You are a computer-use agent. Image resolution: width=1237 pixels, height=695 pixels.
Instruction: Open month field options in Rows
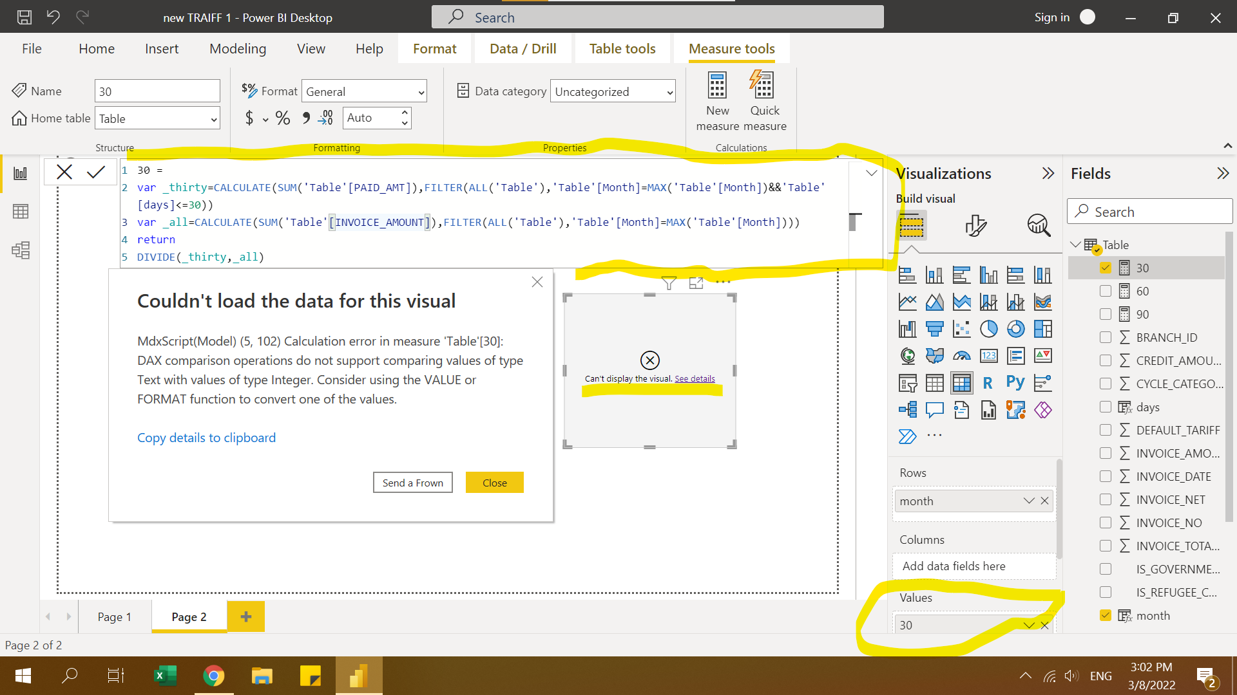(x=1029, y=501)
